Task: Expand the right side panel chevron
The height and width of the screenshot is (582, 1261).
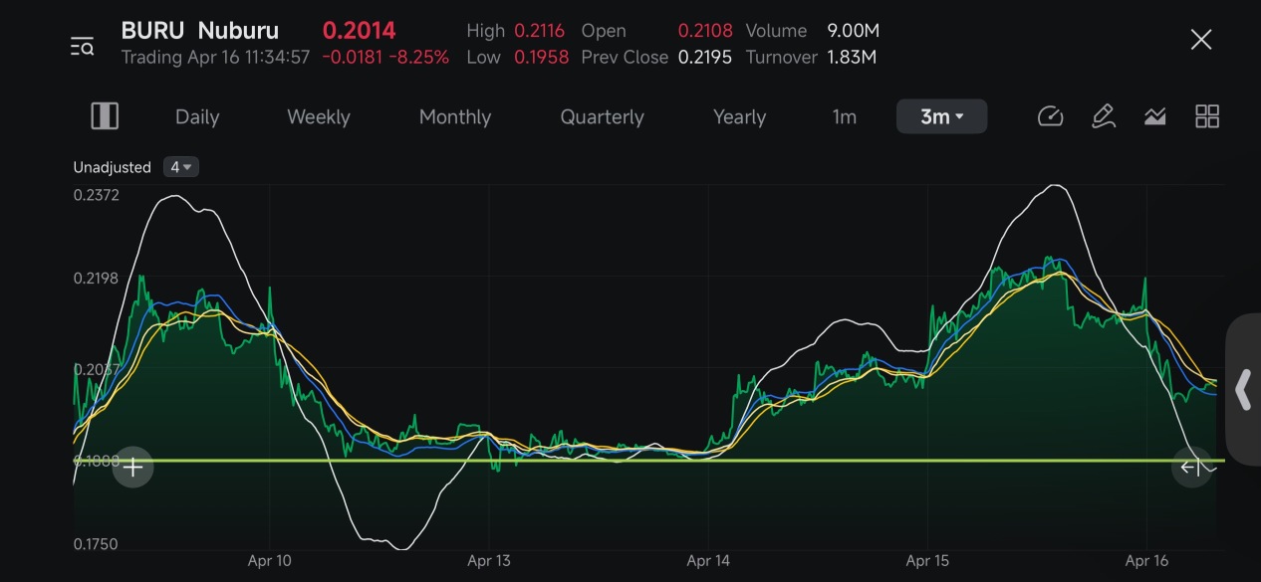Action: [1243, 390]
